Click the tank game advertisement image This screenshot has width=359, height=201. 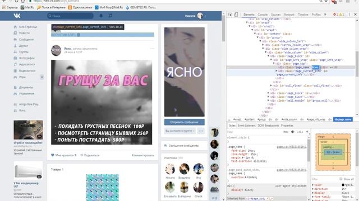click(28, 130)
